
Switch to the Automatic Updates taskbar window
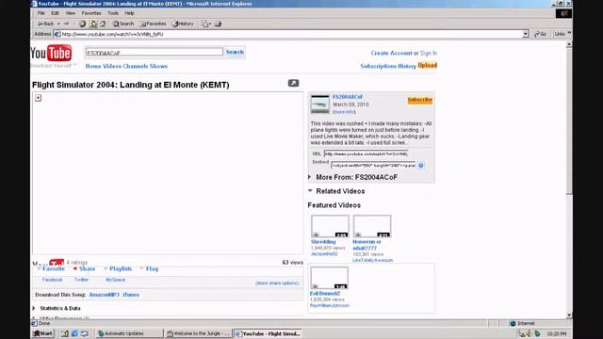[129, 333]
